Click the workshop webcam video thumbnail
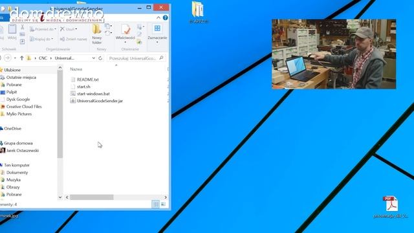The image size is (414, 233). [334, 54]
